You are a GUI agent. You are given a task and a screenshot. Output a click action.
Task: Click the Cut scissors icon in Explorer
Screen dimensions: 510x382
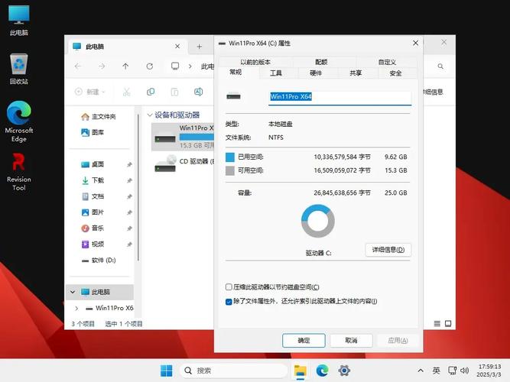click(126, 92)
